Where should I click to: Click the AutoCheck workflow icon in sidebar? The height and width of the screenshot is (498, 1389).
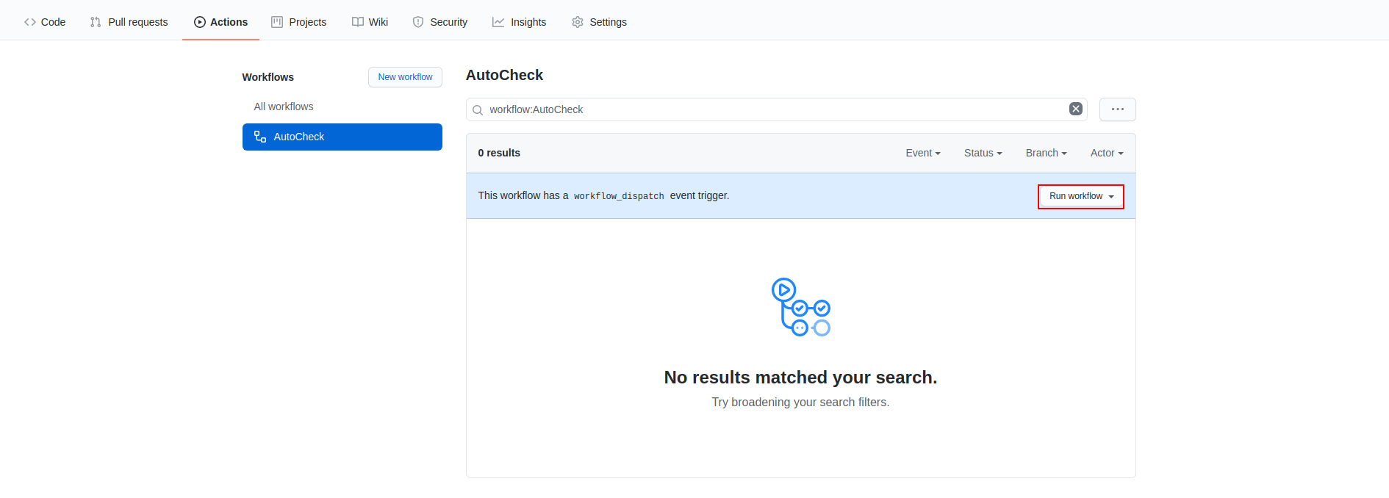[x=260, y=137]
